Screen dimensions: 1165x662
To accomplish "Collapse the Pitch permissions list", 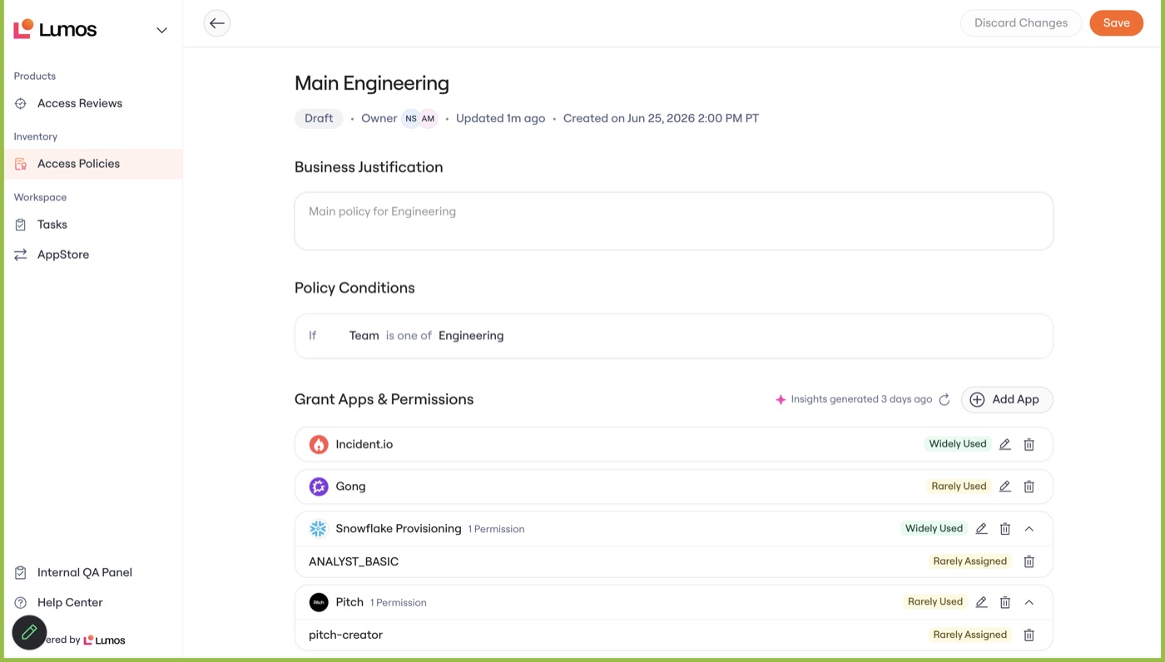I will pyautogui.click(x=1029, y=602).
